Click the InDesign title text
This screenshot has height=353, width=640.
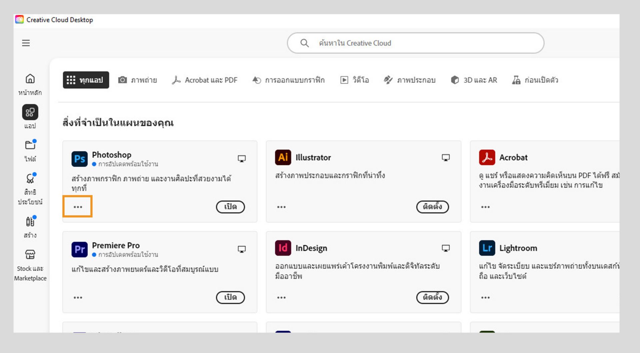click(311, 248)
